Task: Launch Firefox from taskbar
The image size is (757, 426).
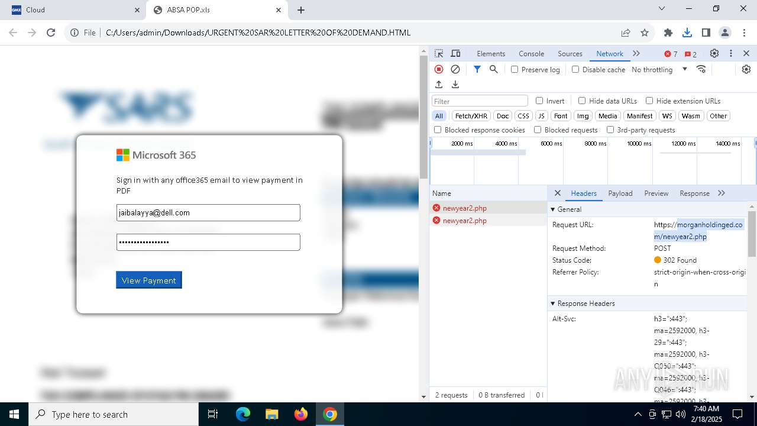Action: click(301, 414)
